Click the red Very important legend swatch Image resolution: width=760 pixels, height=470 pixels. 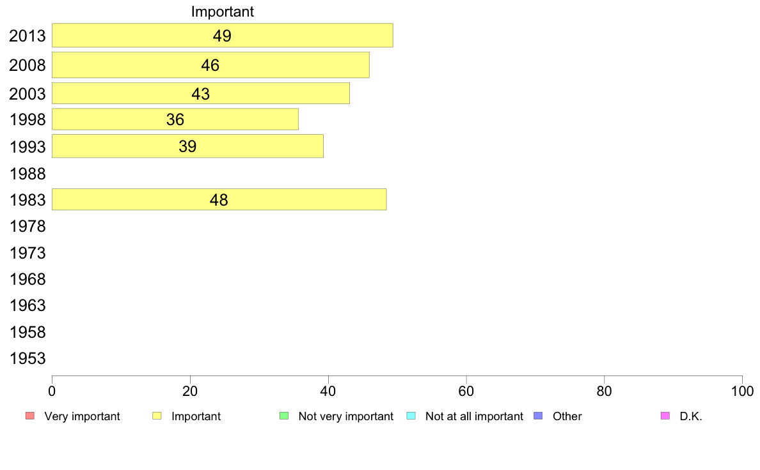[x=30, y=416]
